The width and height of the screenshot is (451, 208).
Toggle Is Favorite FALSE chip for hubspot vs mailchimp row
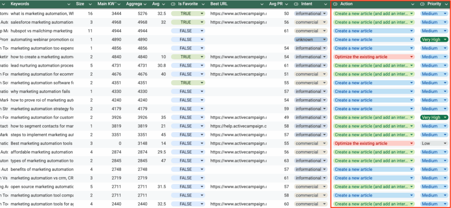coord(188,31)
